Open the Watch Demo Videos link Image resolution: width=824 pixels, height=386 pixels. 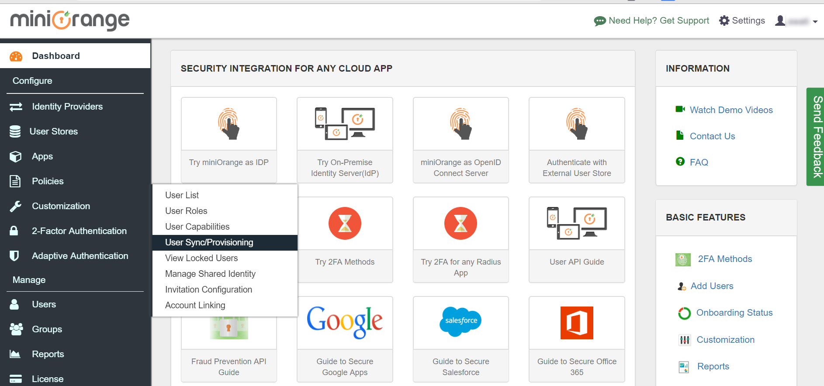pos(731,110)
